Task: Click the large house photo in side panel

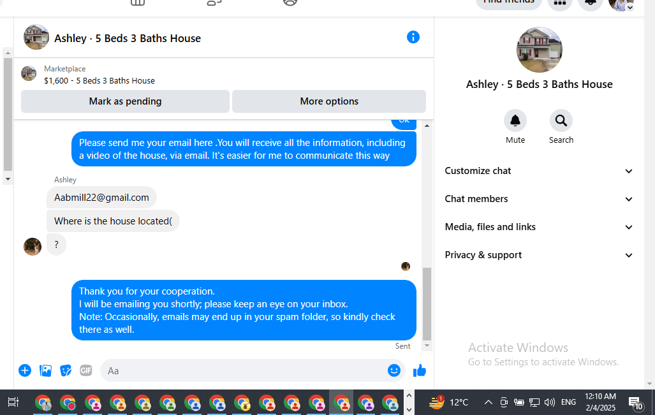Action: click(540, 50)
